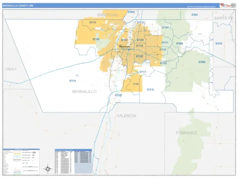
Task: Click the map legend box
Action: pos(21,162)
